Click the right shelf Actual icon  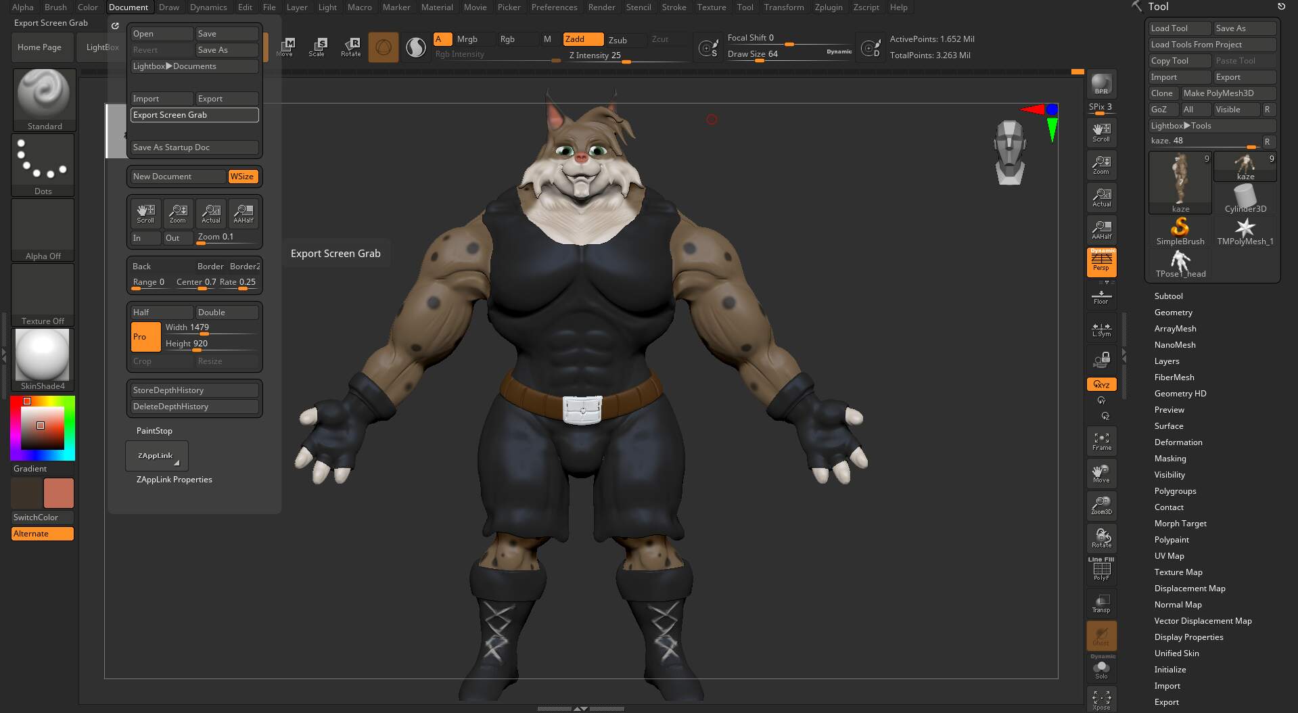[1101, 197]
